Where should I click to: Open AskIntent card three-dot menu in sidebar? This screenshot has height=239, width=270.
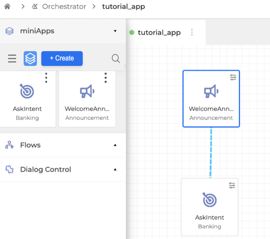46,78
